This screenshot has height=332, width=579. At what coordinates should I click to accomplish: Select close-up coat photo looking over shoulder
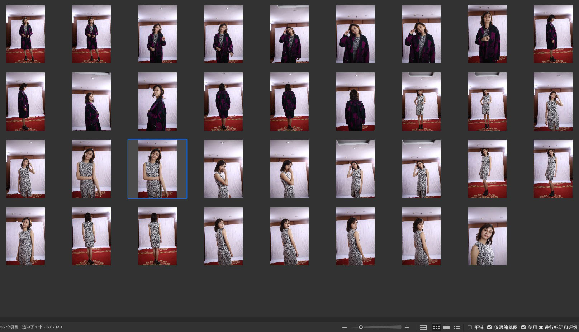pos(157,101)
